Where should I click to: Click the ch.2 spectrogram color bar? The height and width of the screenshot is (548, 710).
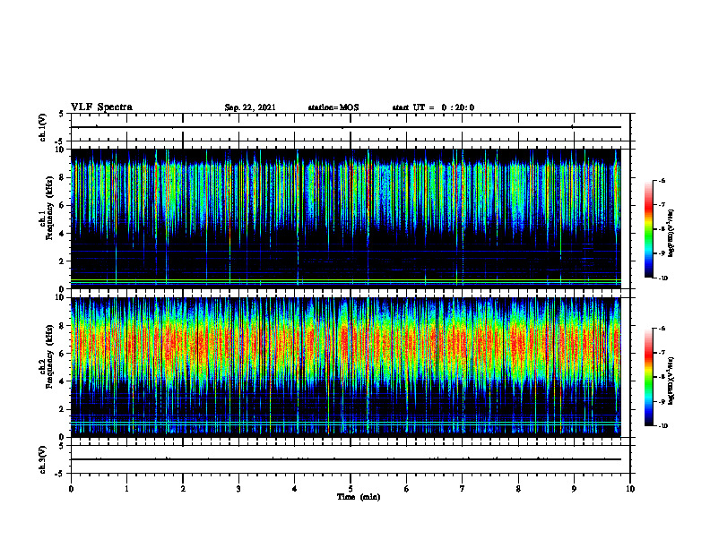(x=648, y=377)
